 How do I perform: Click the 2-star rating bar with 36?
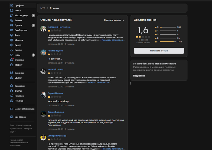coord(168,38)
